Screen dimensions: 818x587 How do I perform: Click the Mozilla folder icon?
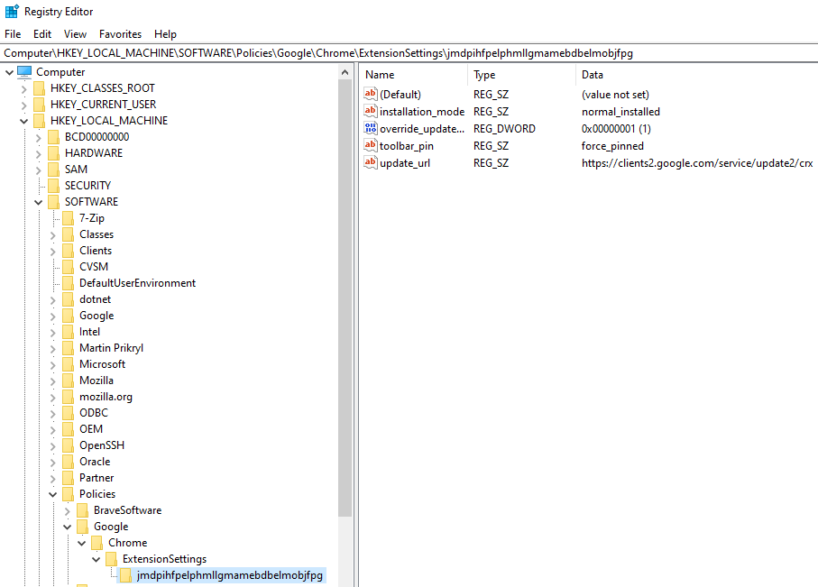tap(69, 381)
